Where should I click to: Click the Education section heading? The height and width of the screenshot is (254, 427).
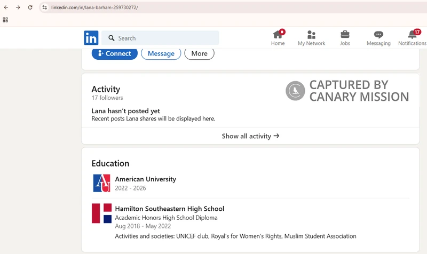click(x=110, y=163)
